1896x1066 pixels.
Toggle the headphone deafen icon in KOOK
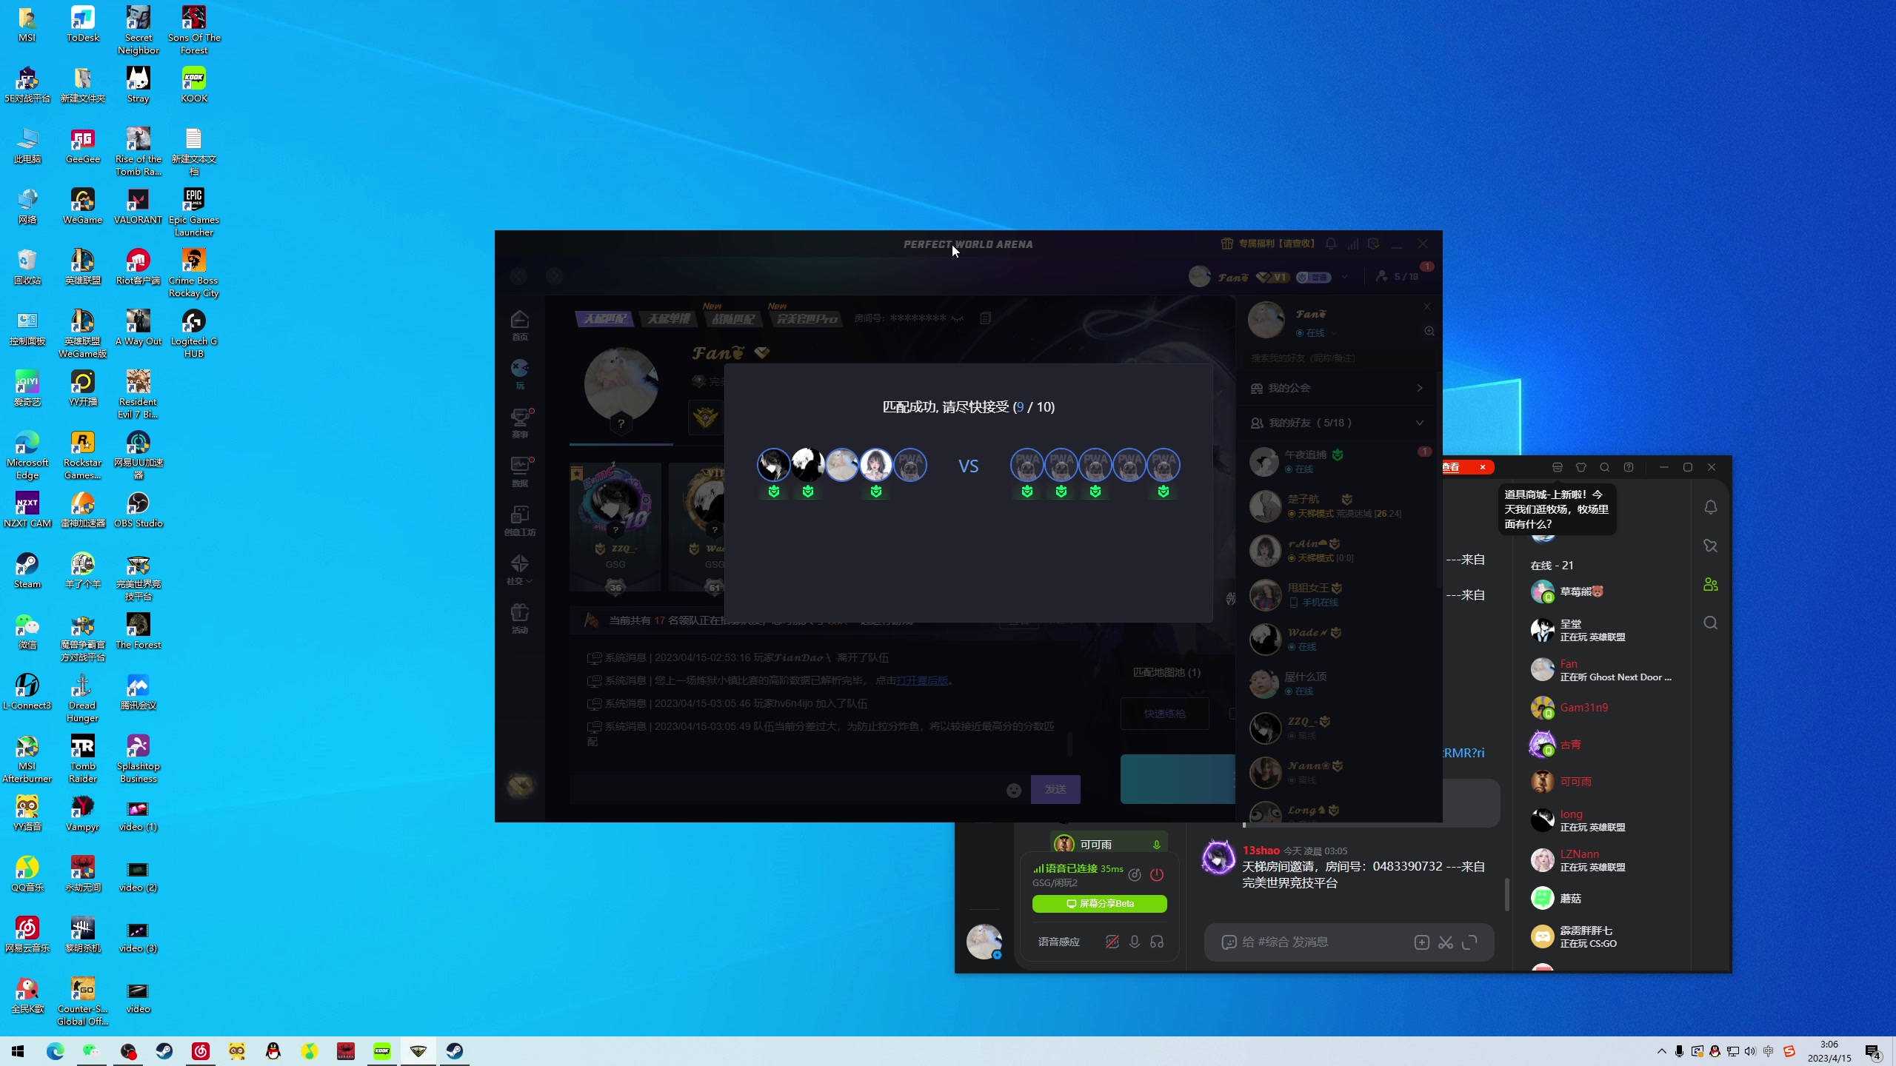(1157, 942)
